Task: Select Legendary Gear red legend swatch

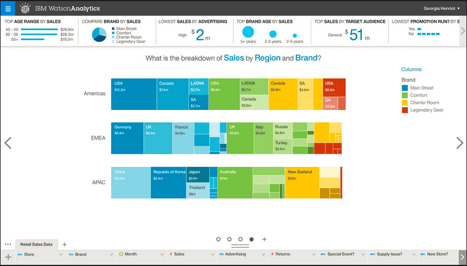Action: [405, 110]
